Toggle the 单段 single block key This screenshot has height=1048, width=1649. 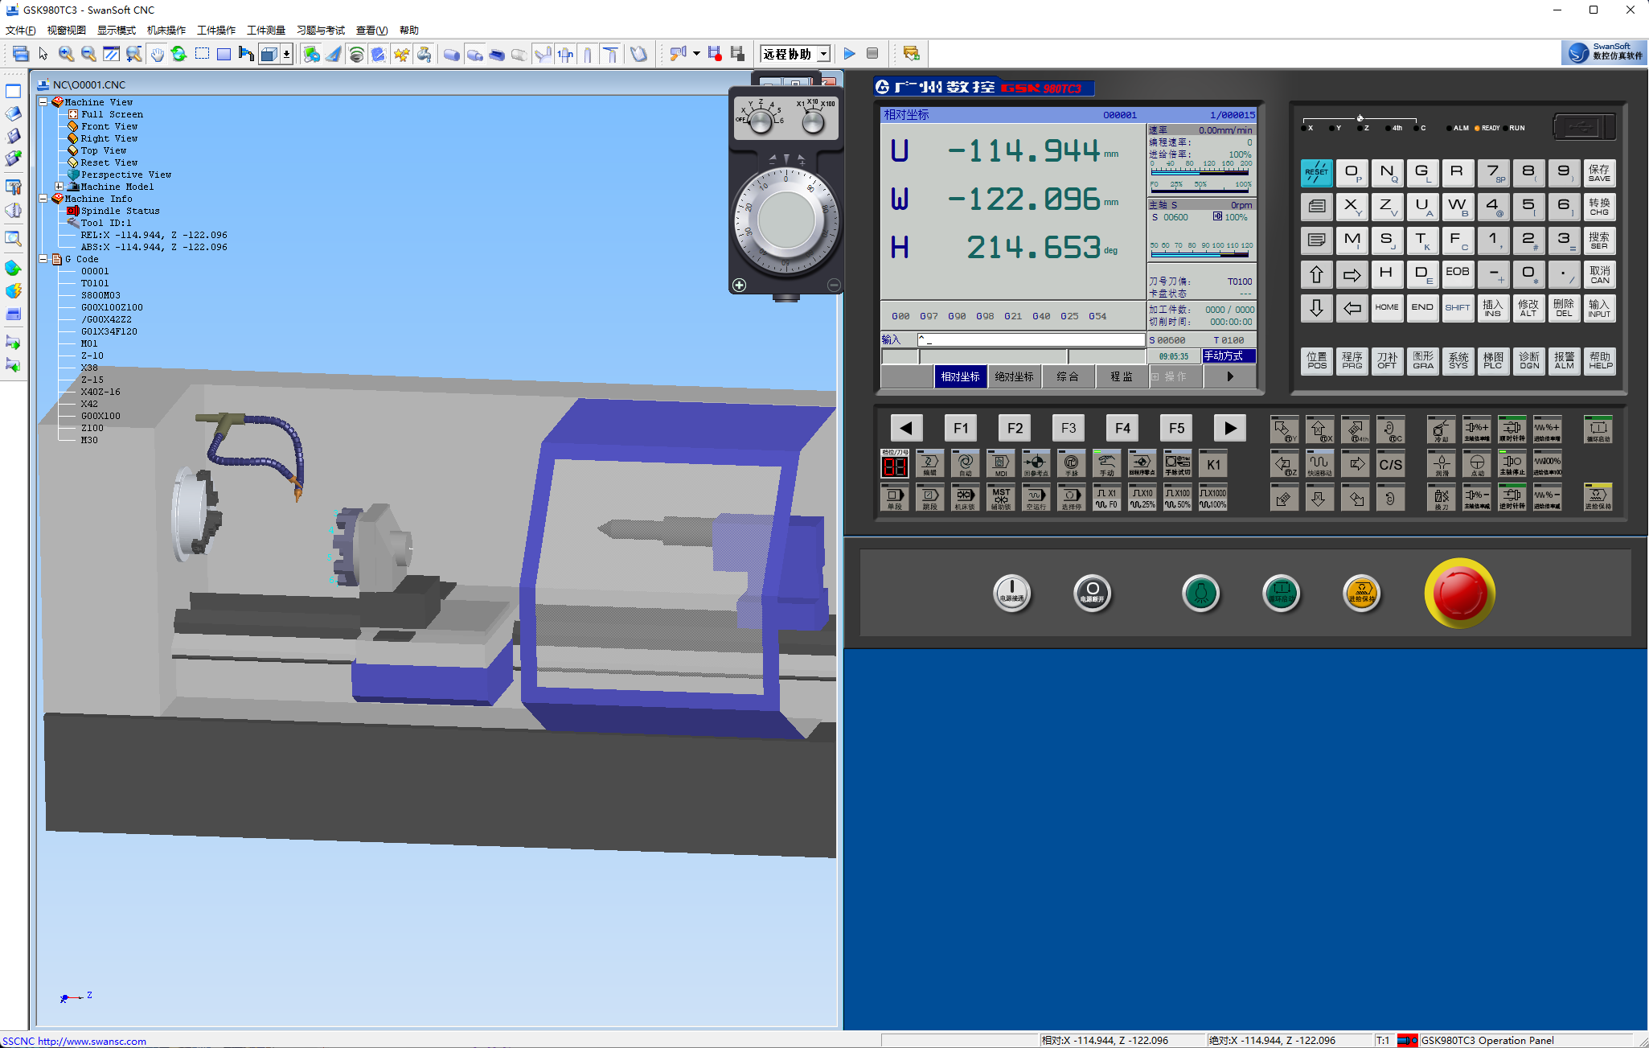point(894,498)
